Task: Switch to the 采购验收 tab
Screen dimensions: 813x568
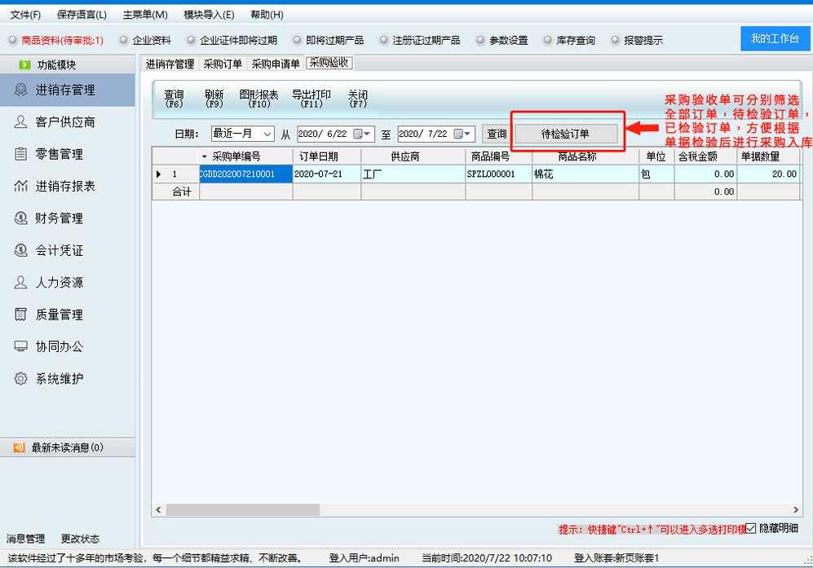Action: click(x=329, y=63)
